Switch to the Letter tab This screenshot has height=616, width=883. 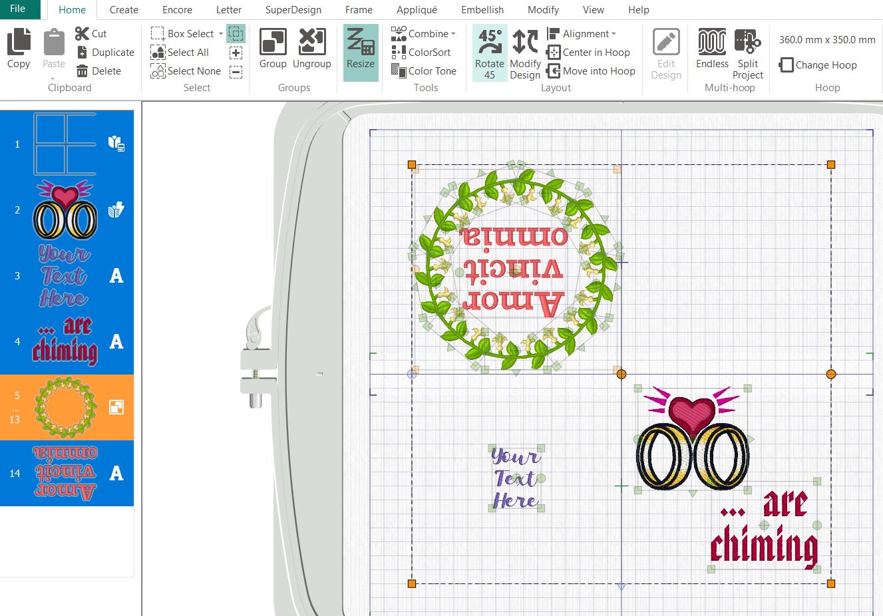click(229, 9)
